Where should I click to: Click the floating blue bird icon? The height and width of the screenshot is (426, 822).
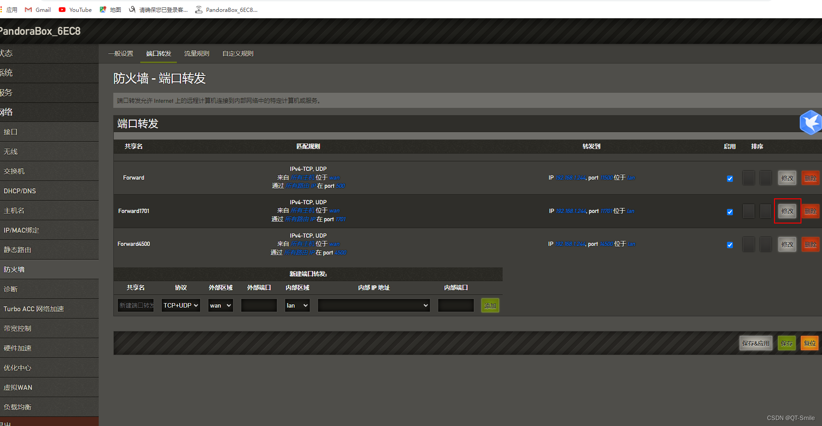click(x=811, y=122)
